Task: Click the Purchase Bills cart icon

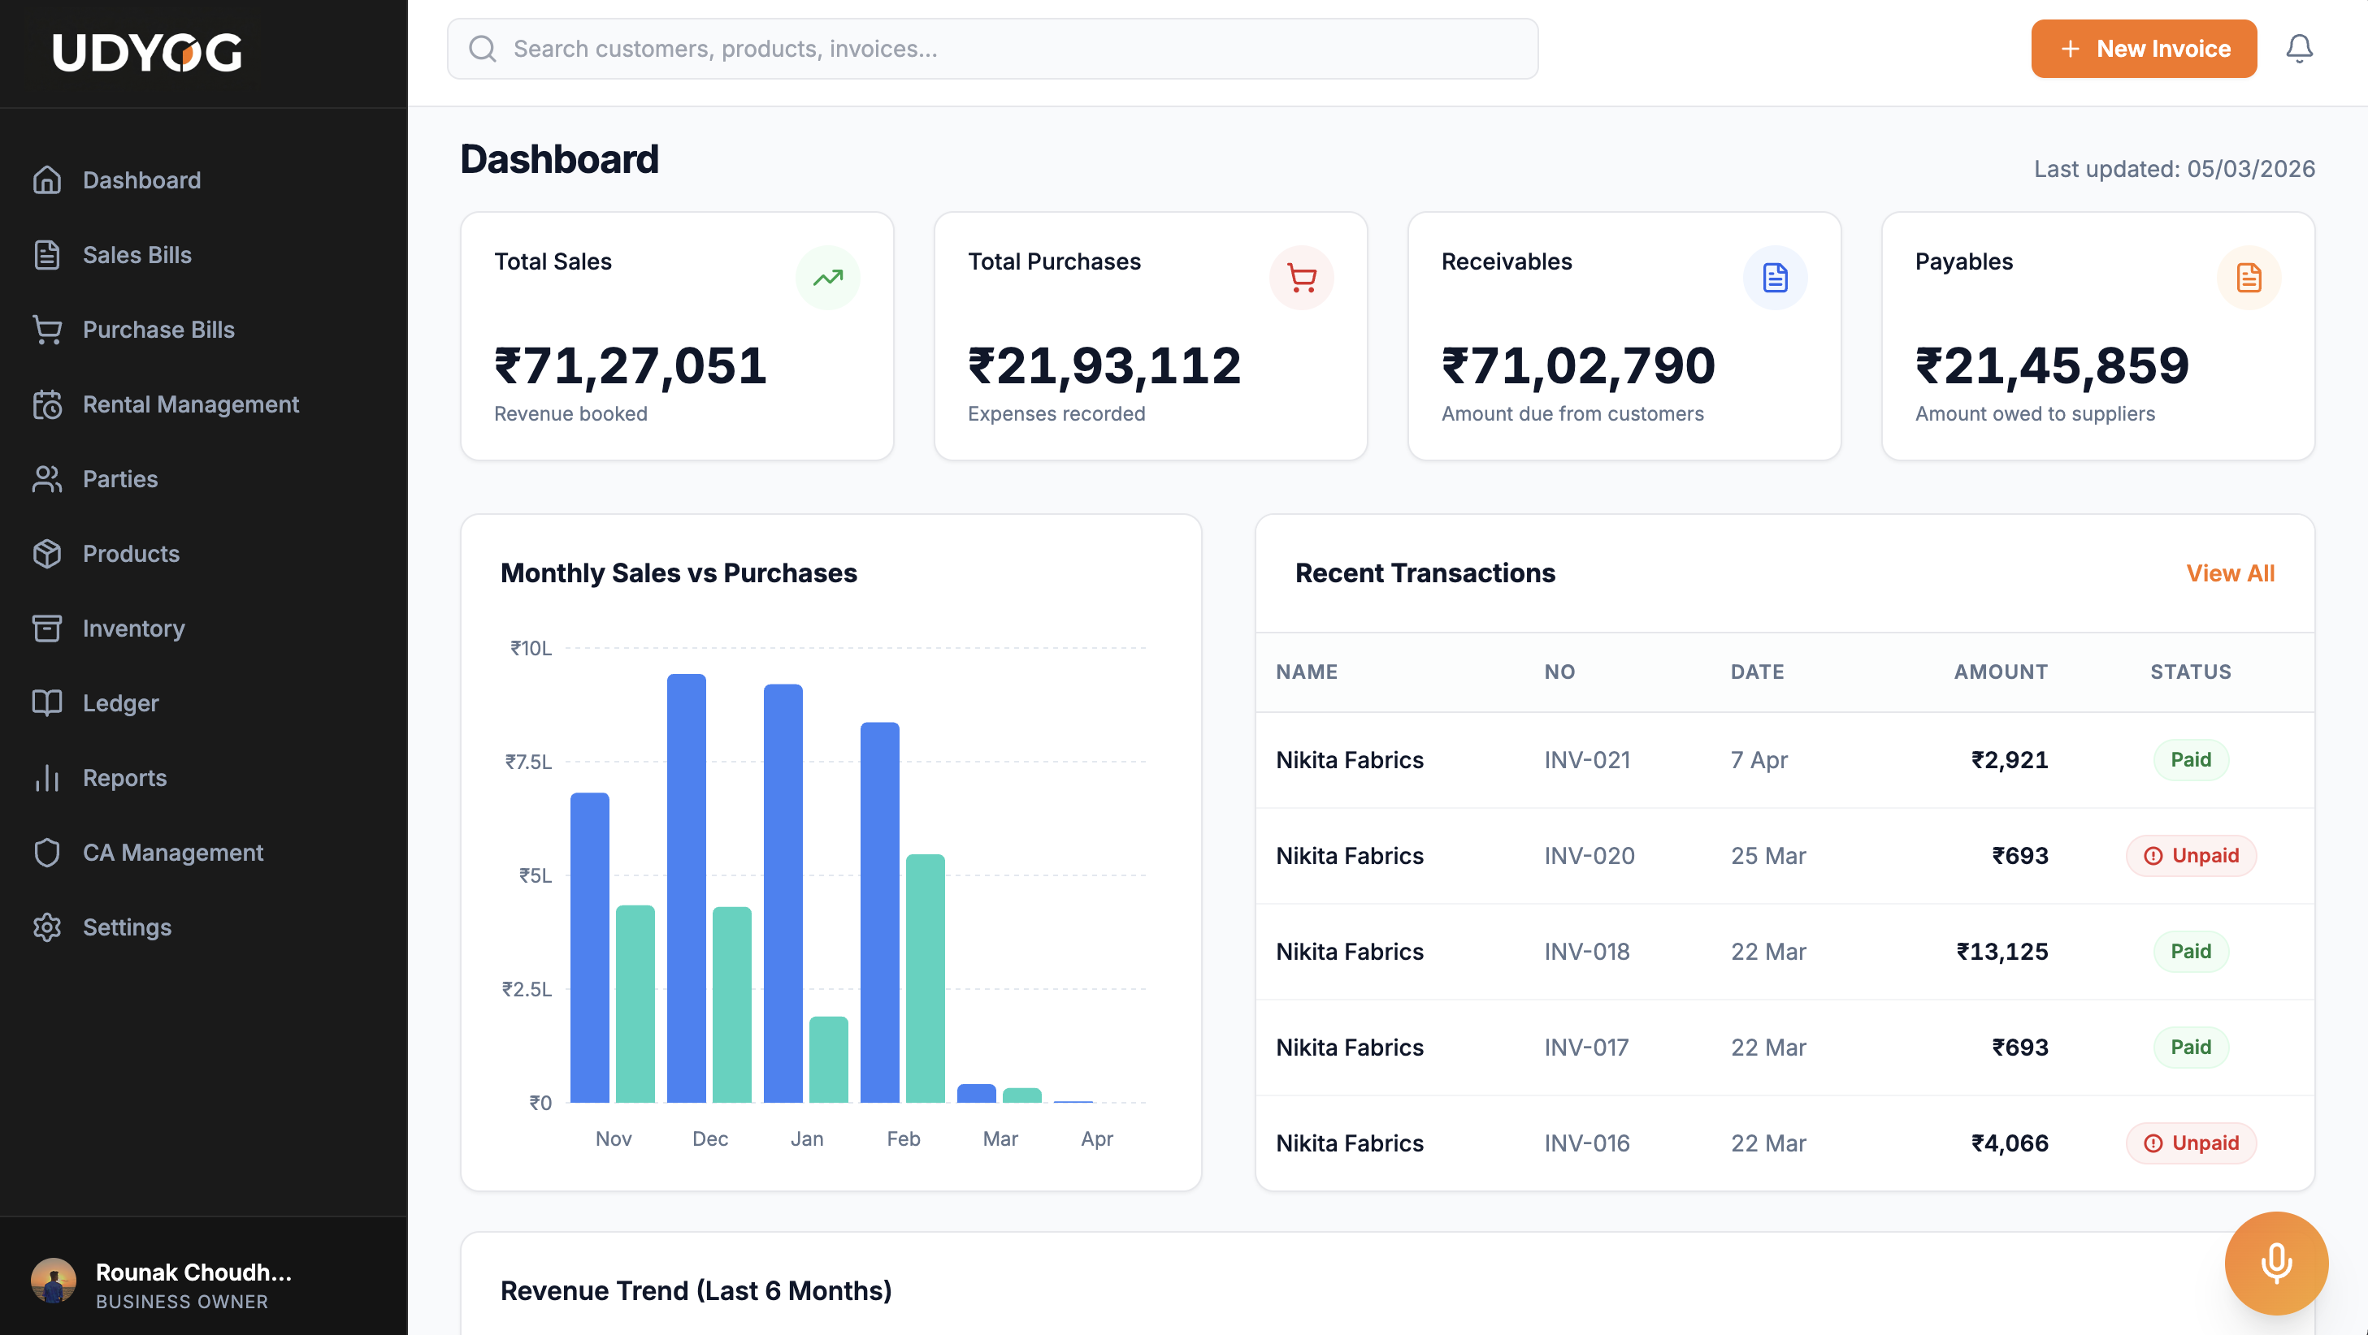Action: (48, 329)
